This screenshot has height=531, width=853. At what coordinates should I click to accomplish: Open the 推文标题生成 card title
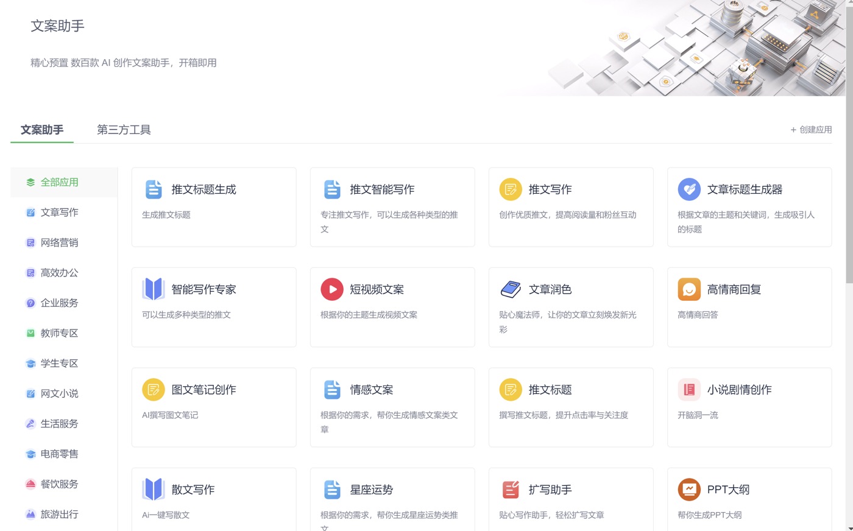(204, 189)
